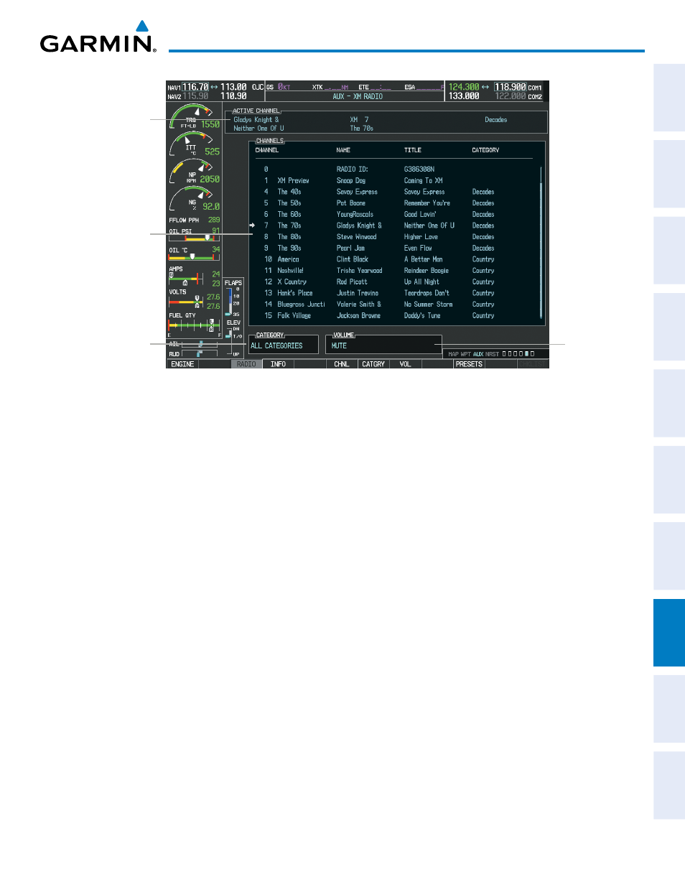
Task: Click COM2 frequency 133.000
Action: [x=464, y=96]
